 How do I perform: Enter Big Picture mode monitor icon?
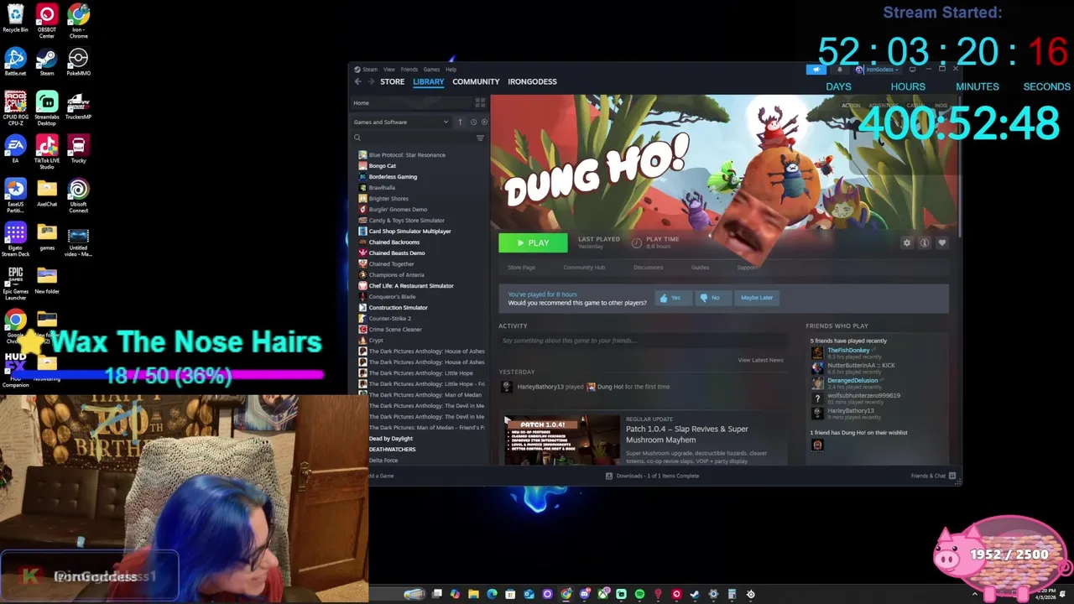(x=912, y=70)
